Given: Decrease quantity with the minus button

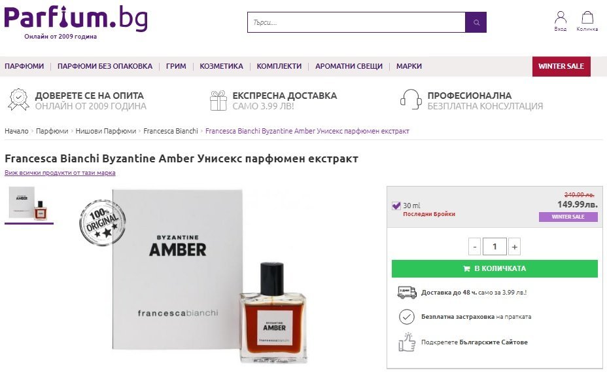Looking at the screenshot, I should pos(475,247).
